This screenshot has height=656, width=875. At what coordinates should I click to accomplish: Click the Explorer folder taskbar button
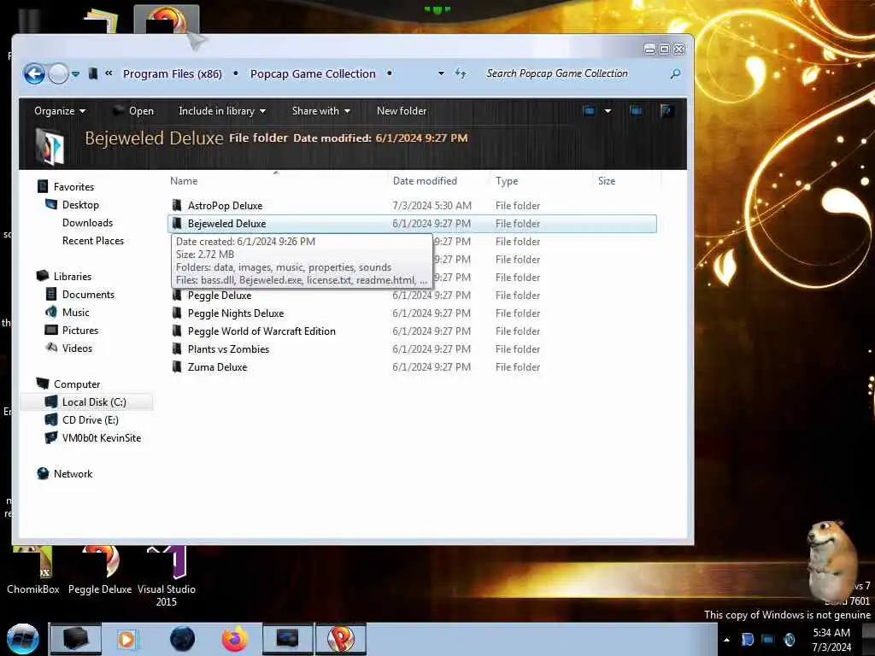75,639
